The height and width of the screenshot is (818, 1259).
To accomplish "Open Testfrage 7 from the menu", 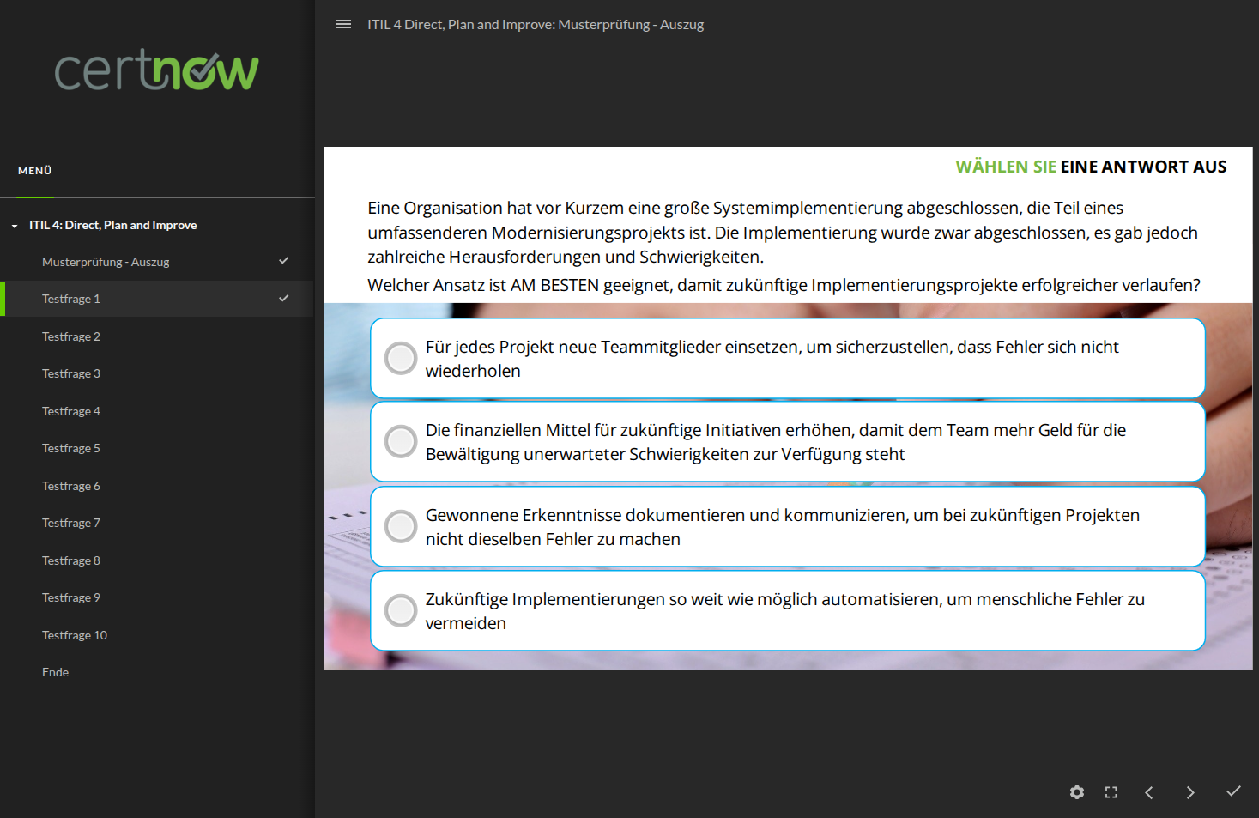I will pyautogui.click(x=71, y=523).
